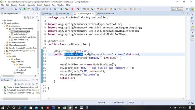195x110 pixels.
Task: Click the Java EE perspective icon at top right
Action: pos(192,9)
